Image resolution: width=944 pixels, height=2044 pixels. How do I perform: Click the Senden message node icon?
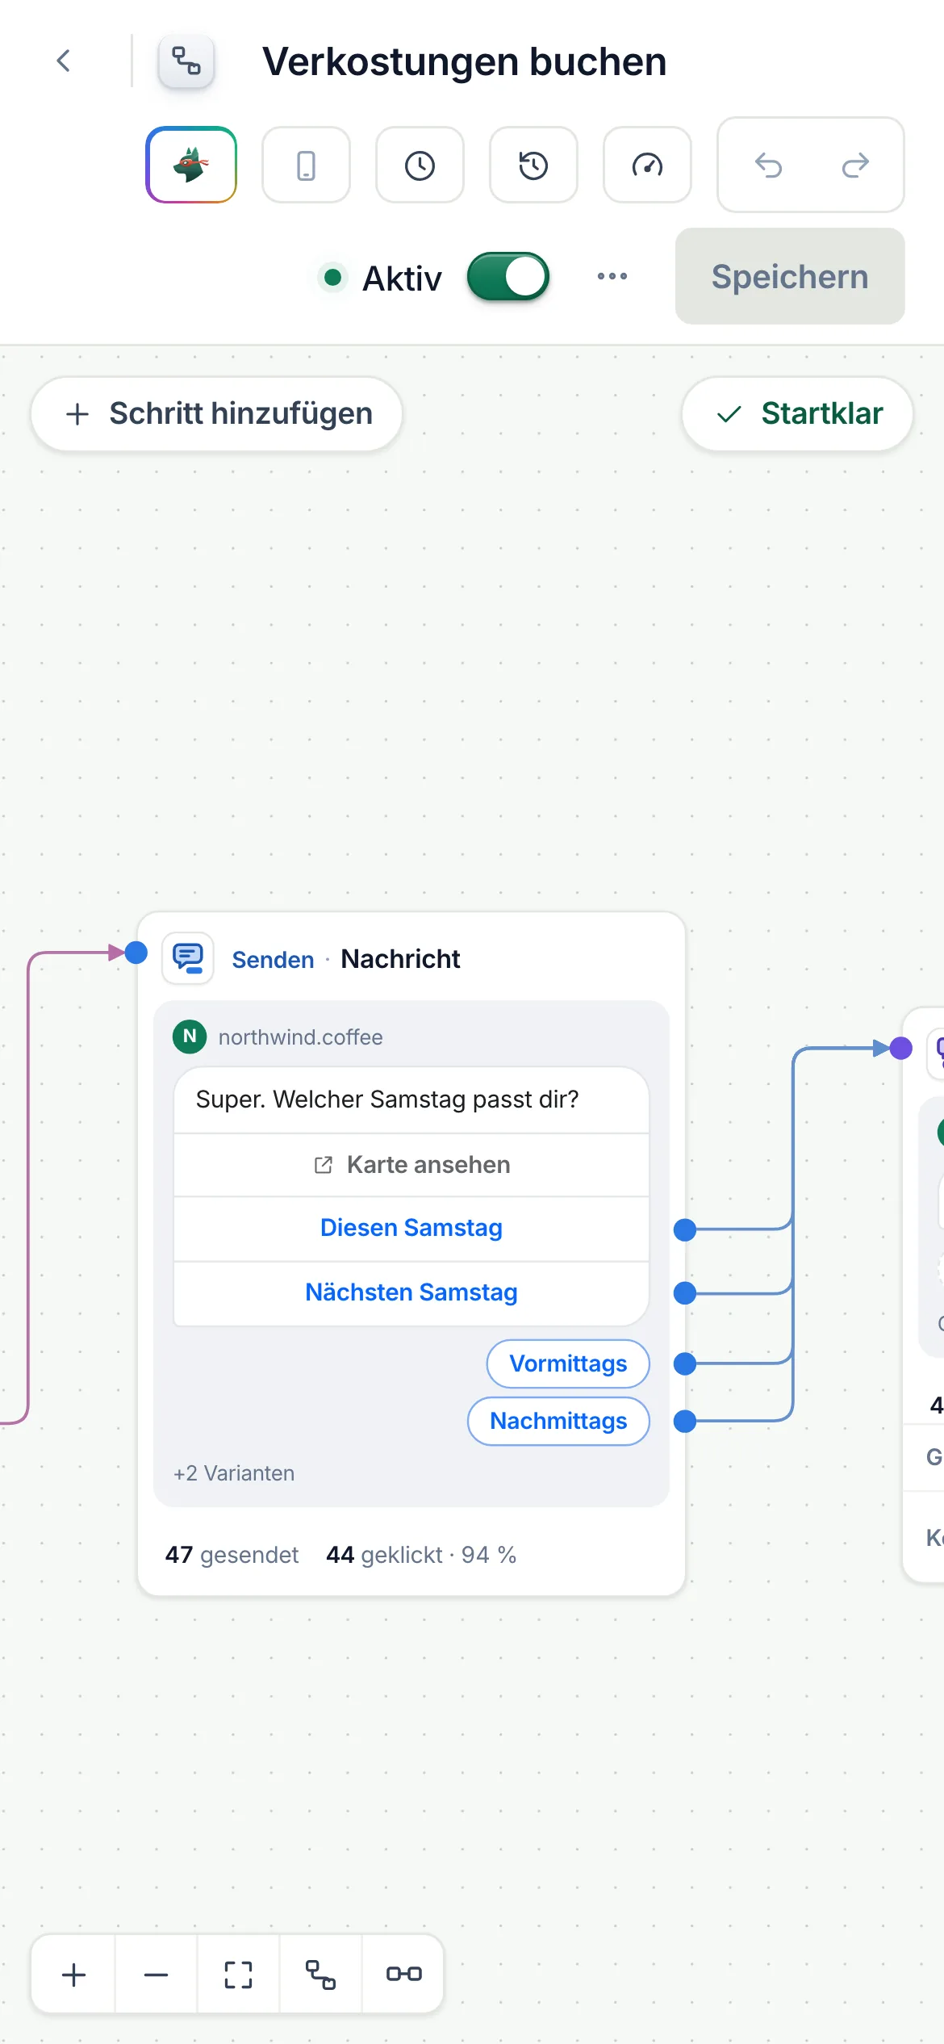click(188, 958)
